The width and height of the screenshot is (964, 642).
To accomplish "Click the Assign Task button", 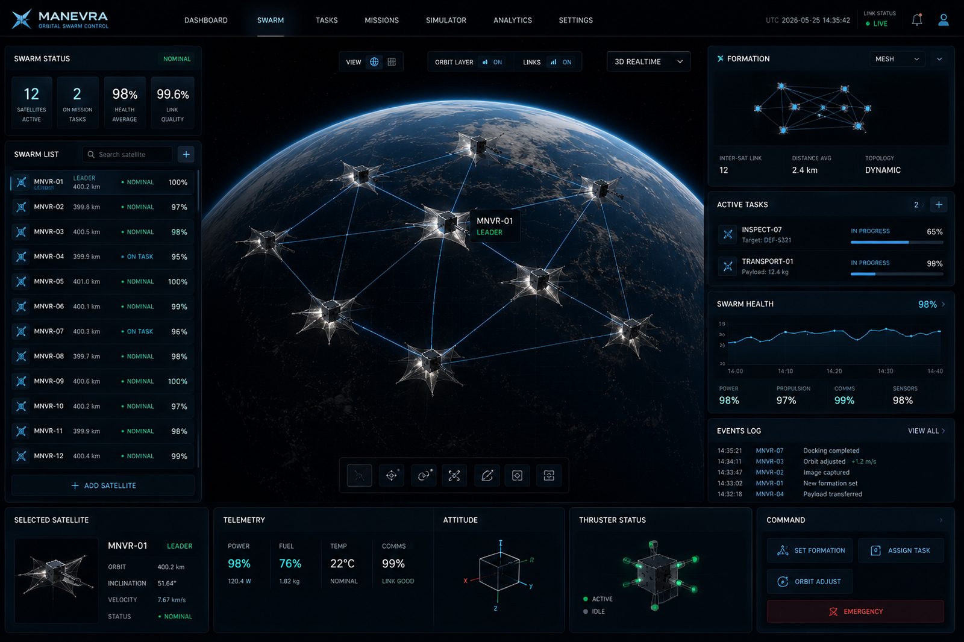I will (x=901, y=550).
